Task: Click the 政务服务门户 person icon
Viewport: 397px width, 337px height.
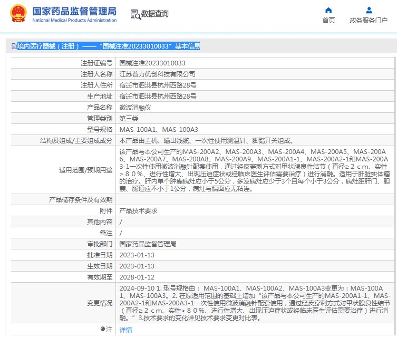Action: coord(369,10)
